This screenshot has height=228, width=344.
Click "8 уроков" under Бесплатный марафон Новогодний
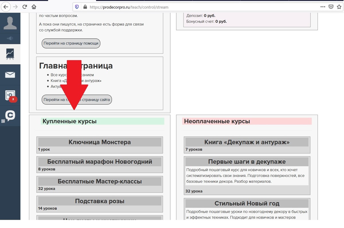(x=47, y=169)
